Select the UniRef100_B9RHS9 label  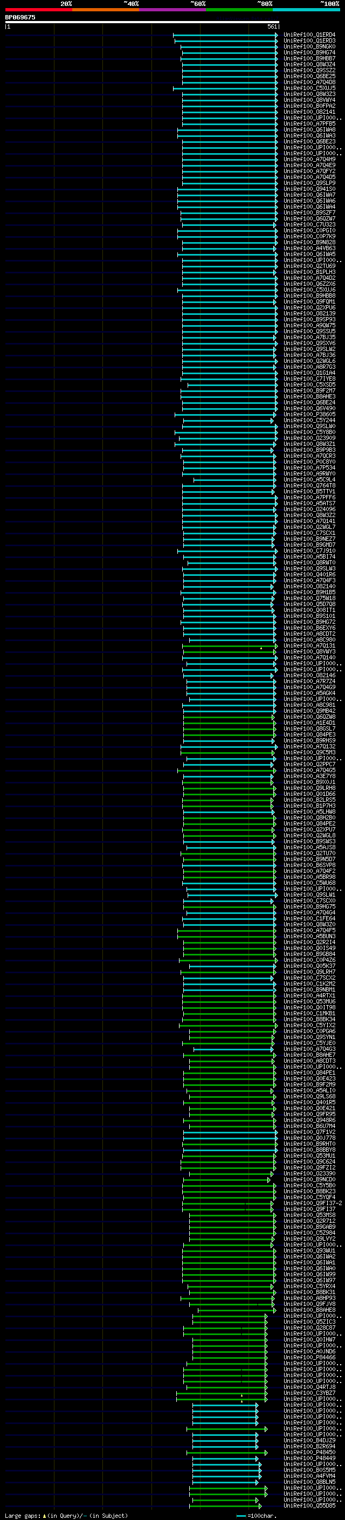point(309,740)
